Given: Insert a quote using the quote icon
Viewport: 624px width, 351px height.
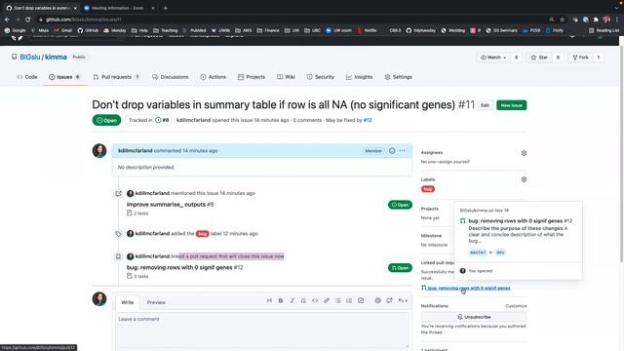Looking at the screenshot, I should [303, 300].
